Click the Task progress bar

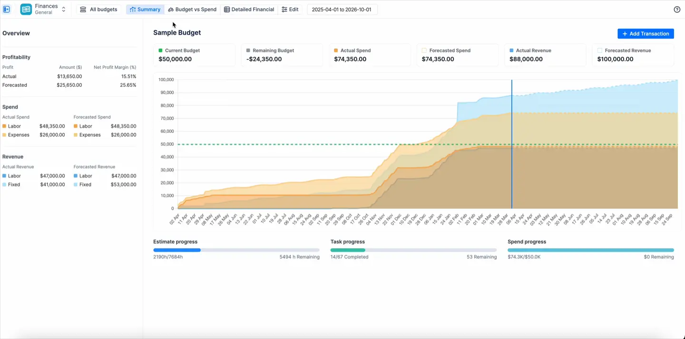coord(413,250)
